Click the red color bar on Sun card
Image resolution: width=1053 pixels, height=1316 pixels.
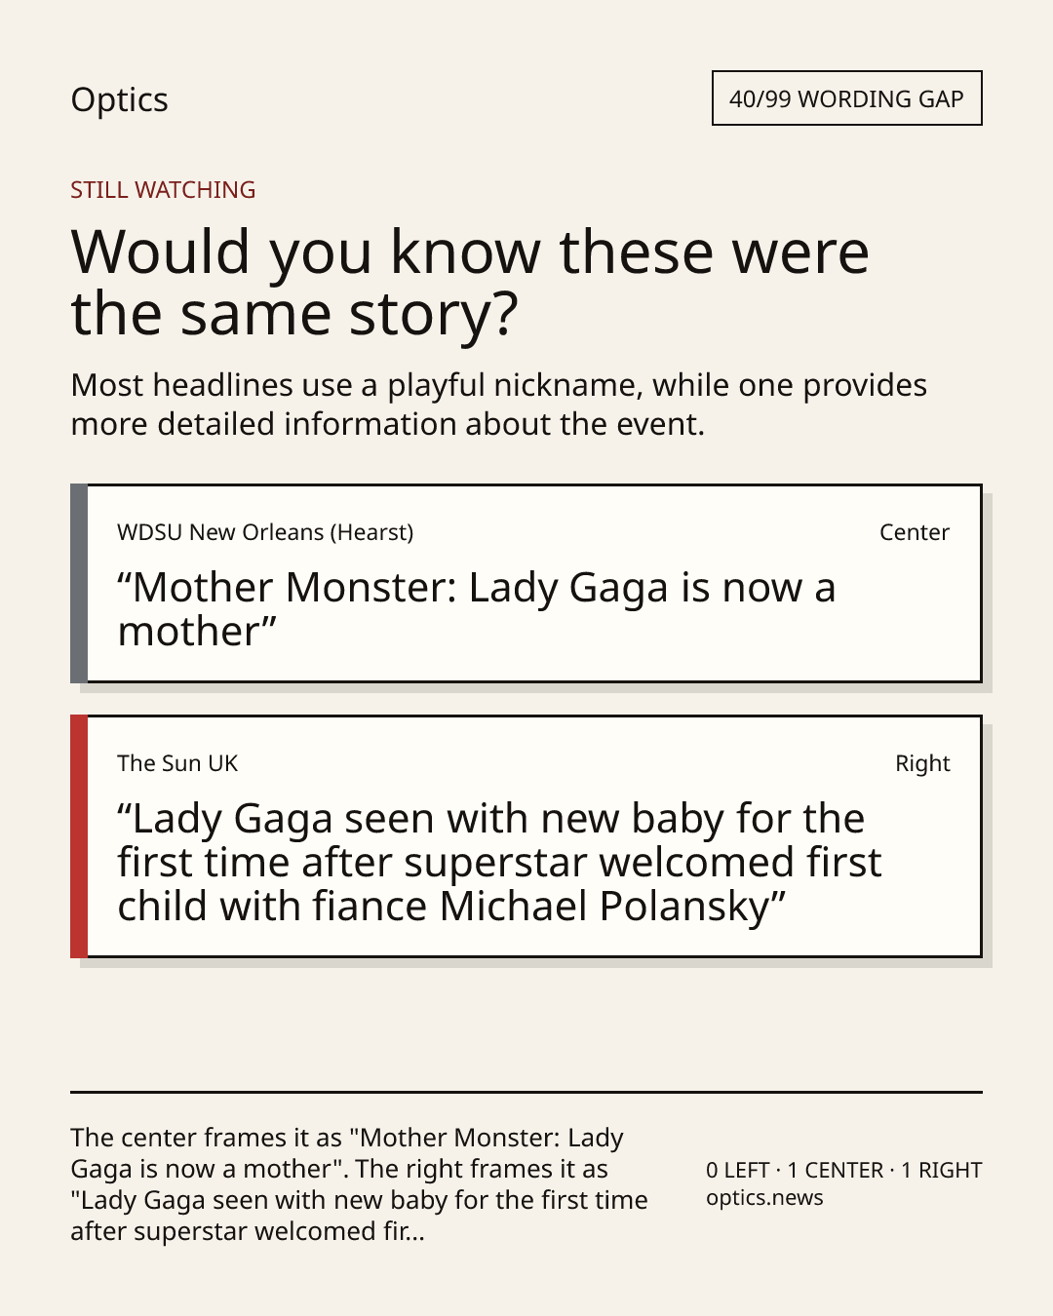click(79, 836)
